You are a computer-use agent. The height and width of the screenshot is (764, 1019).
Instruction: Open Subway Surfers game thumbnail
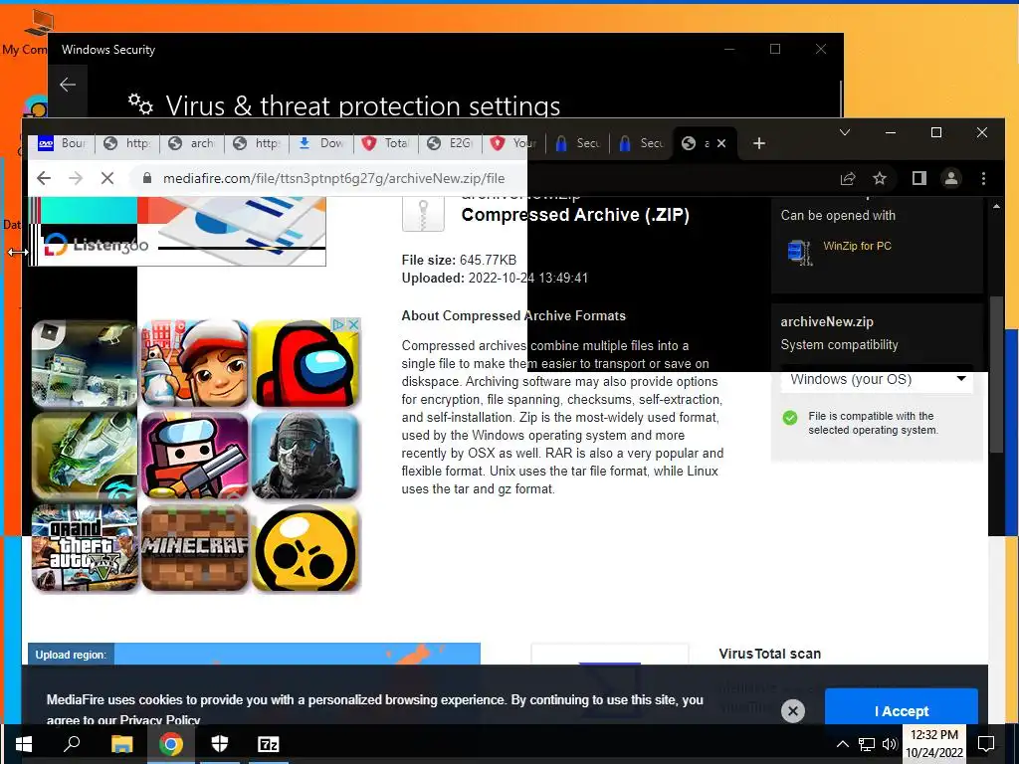195,363
